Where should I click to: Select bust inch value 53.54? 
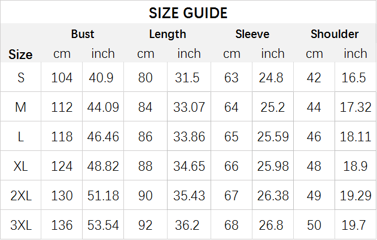(x=103, y=225)
